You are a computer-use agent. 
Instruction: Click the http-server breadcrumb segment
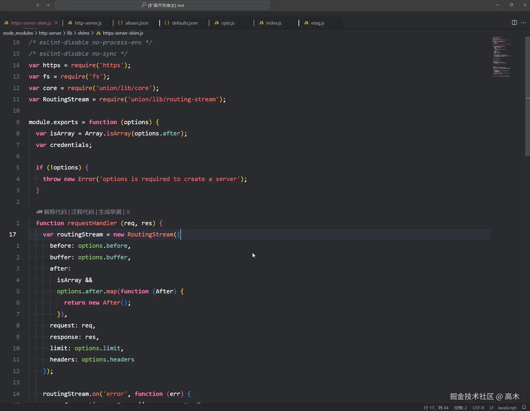pos(50,33)
